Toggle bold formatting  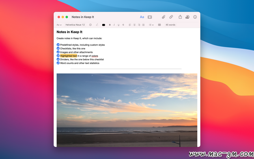[110, 25]
